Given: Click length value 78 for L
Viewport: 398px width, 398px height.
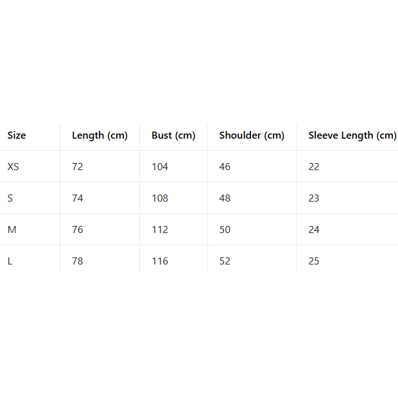Looking at the screenshot, I should tap(78, 261).
